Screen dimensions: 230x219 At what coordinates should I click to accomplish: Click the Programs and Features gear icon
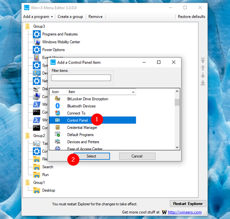[37, 34]
